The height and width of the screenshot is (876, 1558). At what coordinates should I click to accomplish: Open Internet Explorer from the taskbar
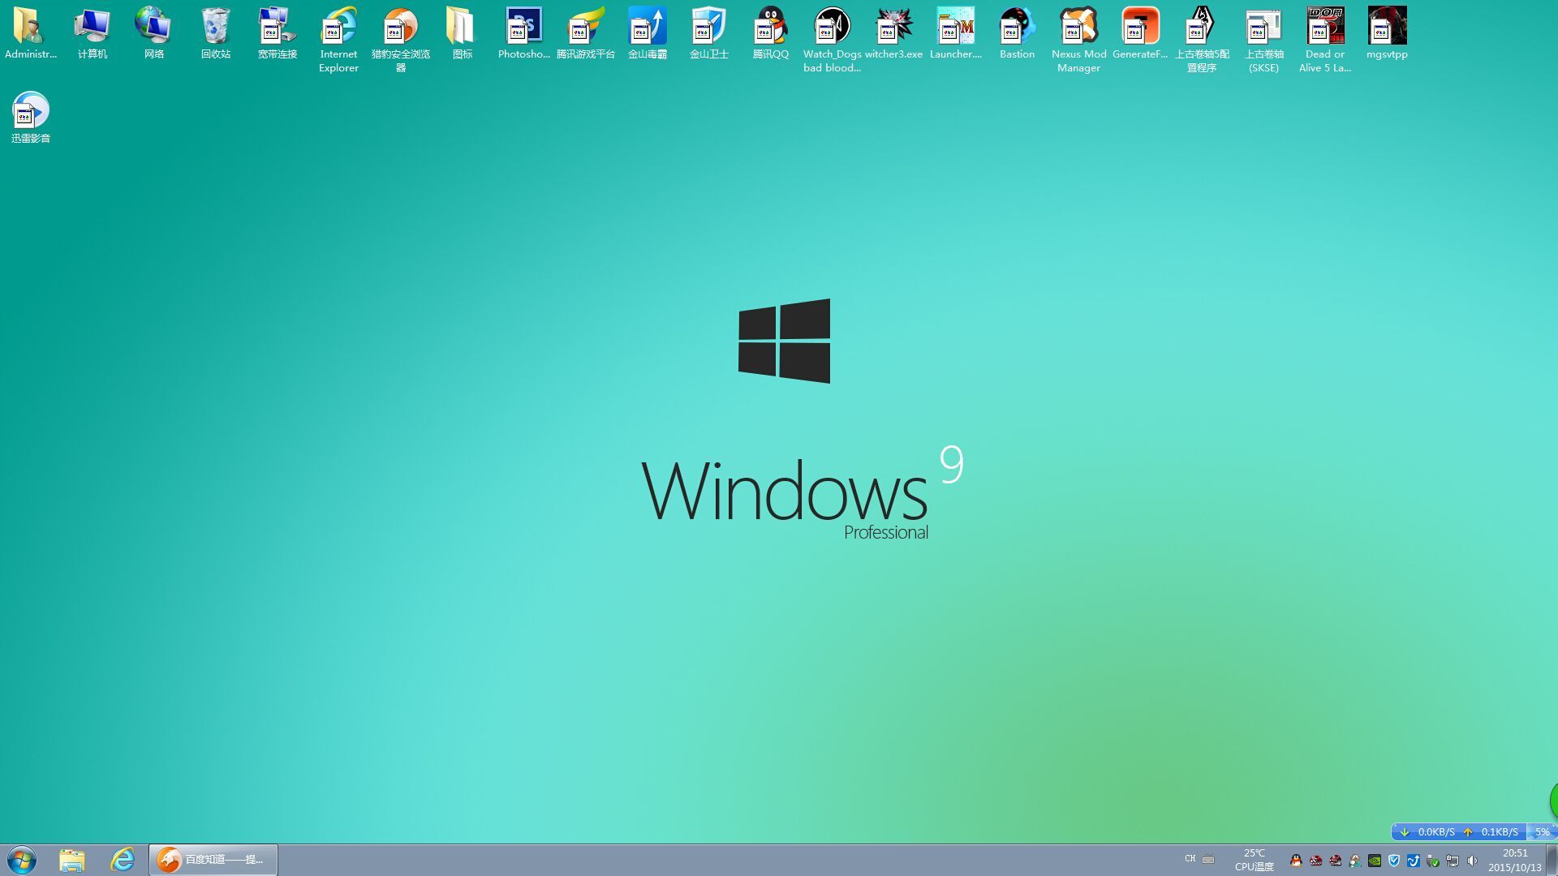[123, 860]
